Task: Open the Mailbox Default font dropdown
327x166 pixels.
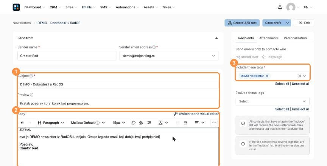Action: pos(88,123)
